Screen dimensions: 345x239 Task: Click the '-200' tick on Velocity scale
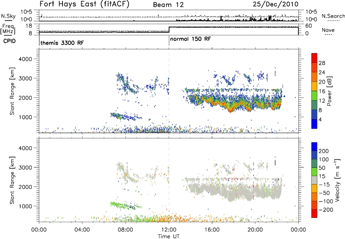tap(326, 210)
